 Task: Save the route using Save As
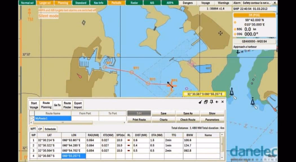click(x=188, y=113)
